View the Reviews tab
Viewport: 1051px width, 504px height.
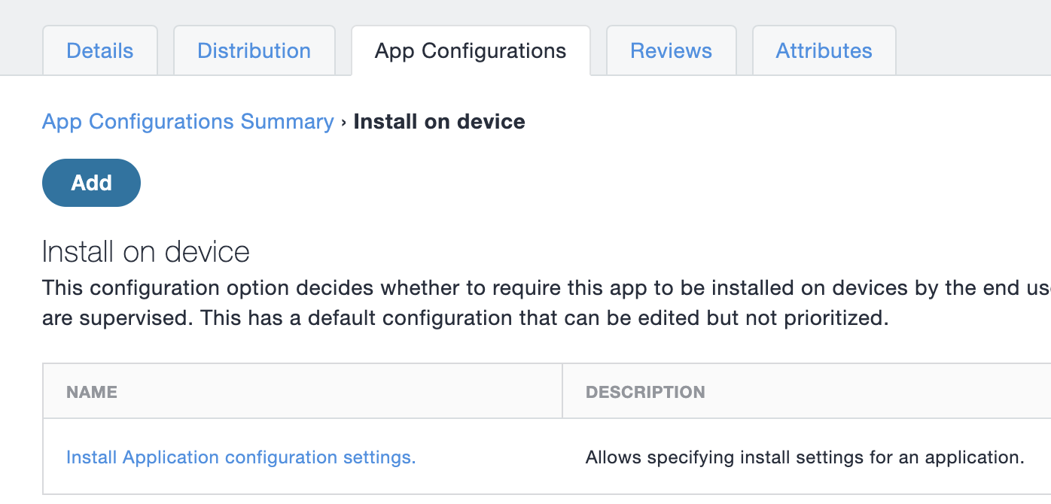[671, 50]
